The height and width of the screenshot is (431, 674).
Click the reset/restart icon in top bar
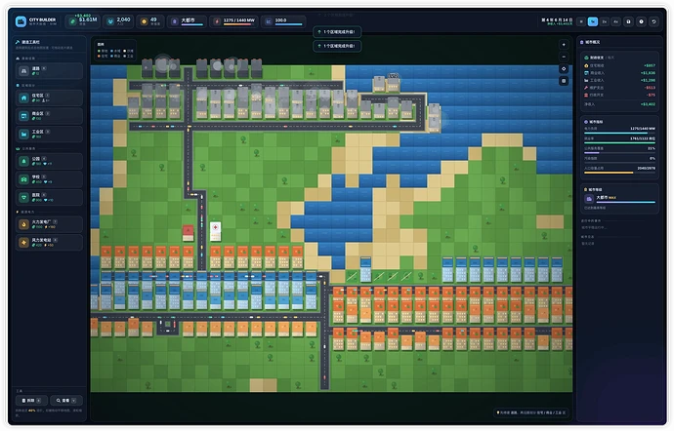(x=653, y=21)
